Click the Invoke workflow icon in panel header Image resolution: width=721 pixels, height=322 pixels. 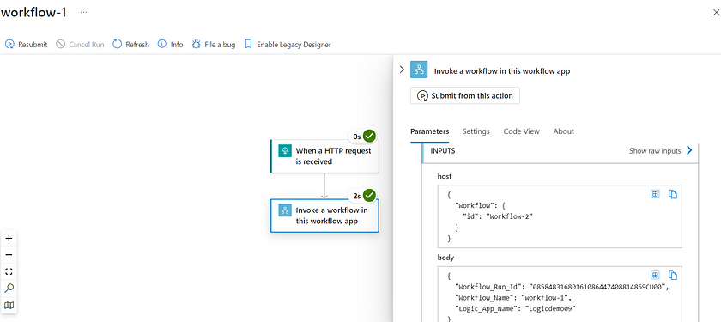[x=419, y=70]
